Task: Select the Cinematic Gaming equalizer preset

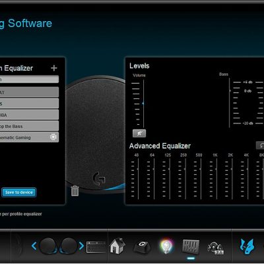Action: pyautogui.click(x=29, y=137)
